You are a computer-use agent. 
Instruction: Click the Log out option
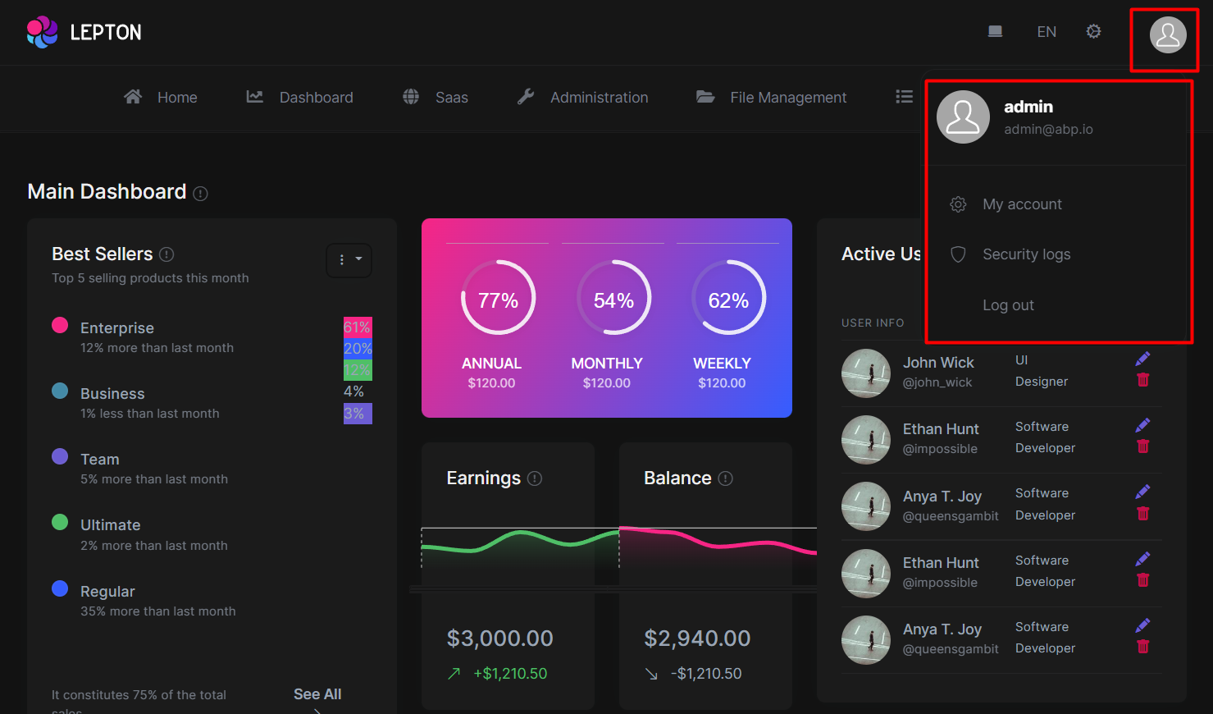tap(1008, 304)
